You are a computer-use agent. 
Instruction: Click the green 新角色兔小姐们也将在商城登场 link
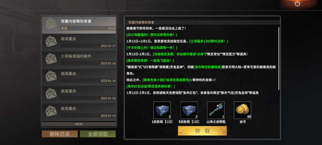[166, 80]
